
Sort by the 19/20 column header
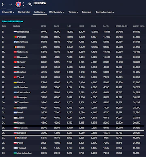click(43, 26)
